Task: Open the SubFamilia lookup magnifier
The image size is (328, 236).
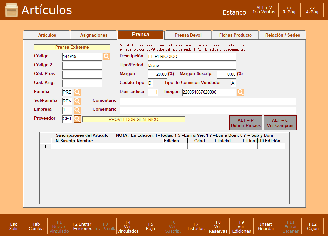Action: 78,101
